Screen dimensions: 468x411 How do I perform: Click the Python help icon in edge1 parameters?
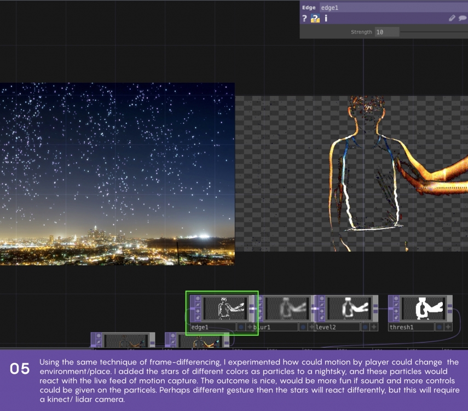coord(315,18)
